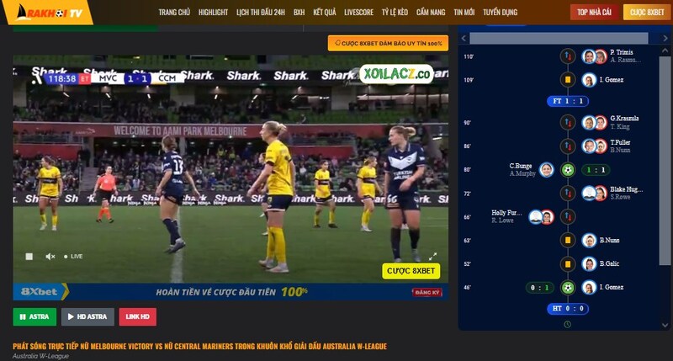The height and width of the screenshot is (361, 673).
Task: Open the Tuyển Dụng menu item
Action: click(500, 13)
